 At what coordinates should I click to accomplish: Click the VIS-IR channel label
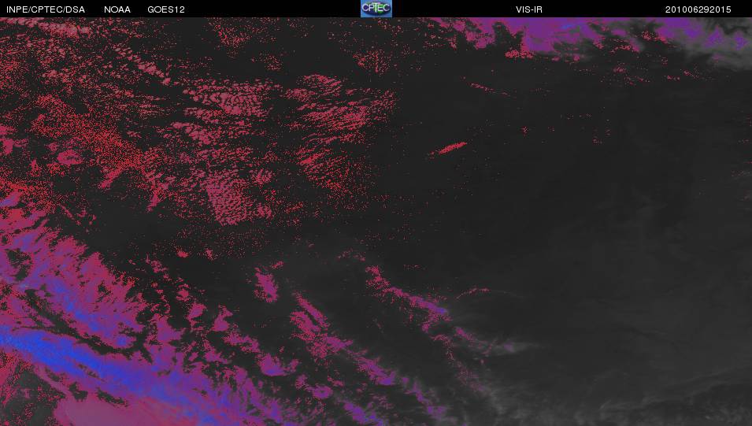click(x=529, y=9)
